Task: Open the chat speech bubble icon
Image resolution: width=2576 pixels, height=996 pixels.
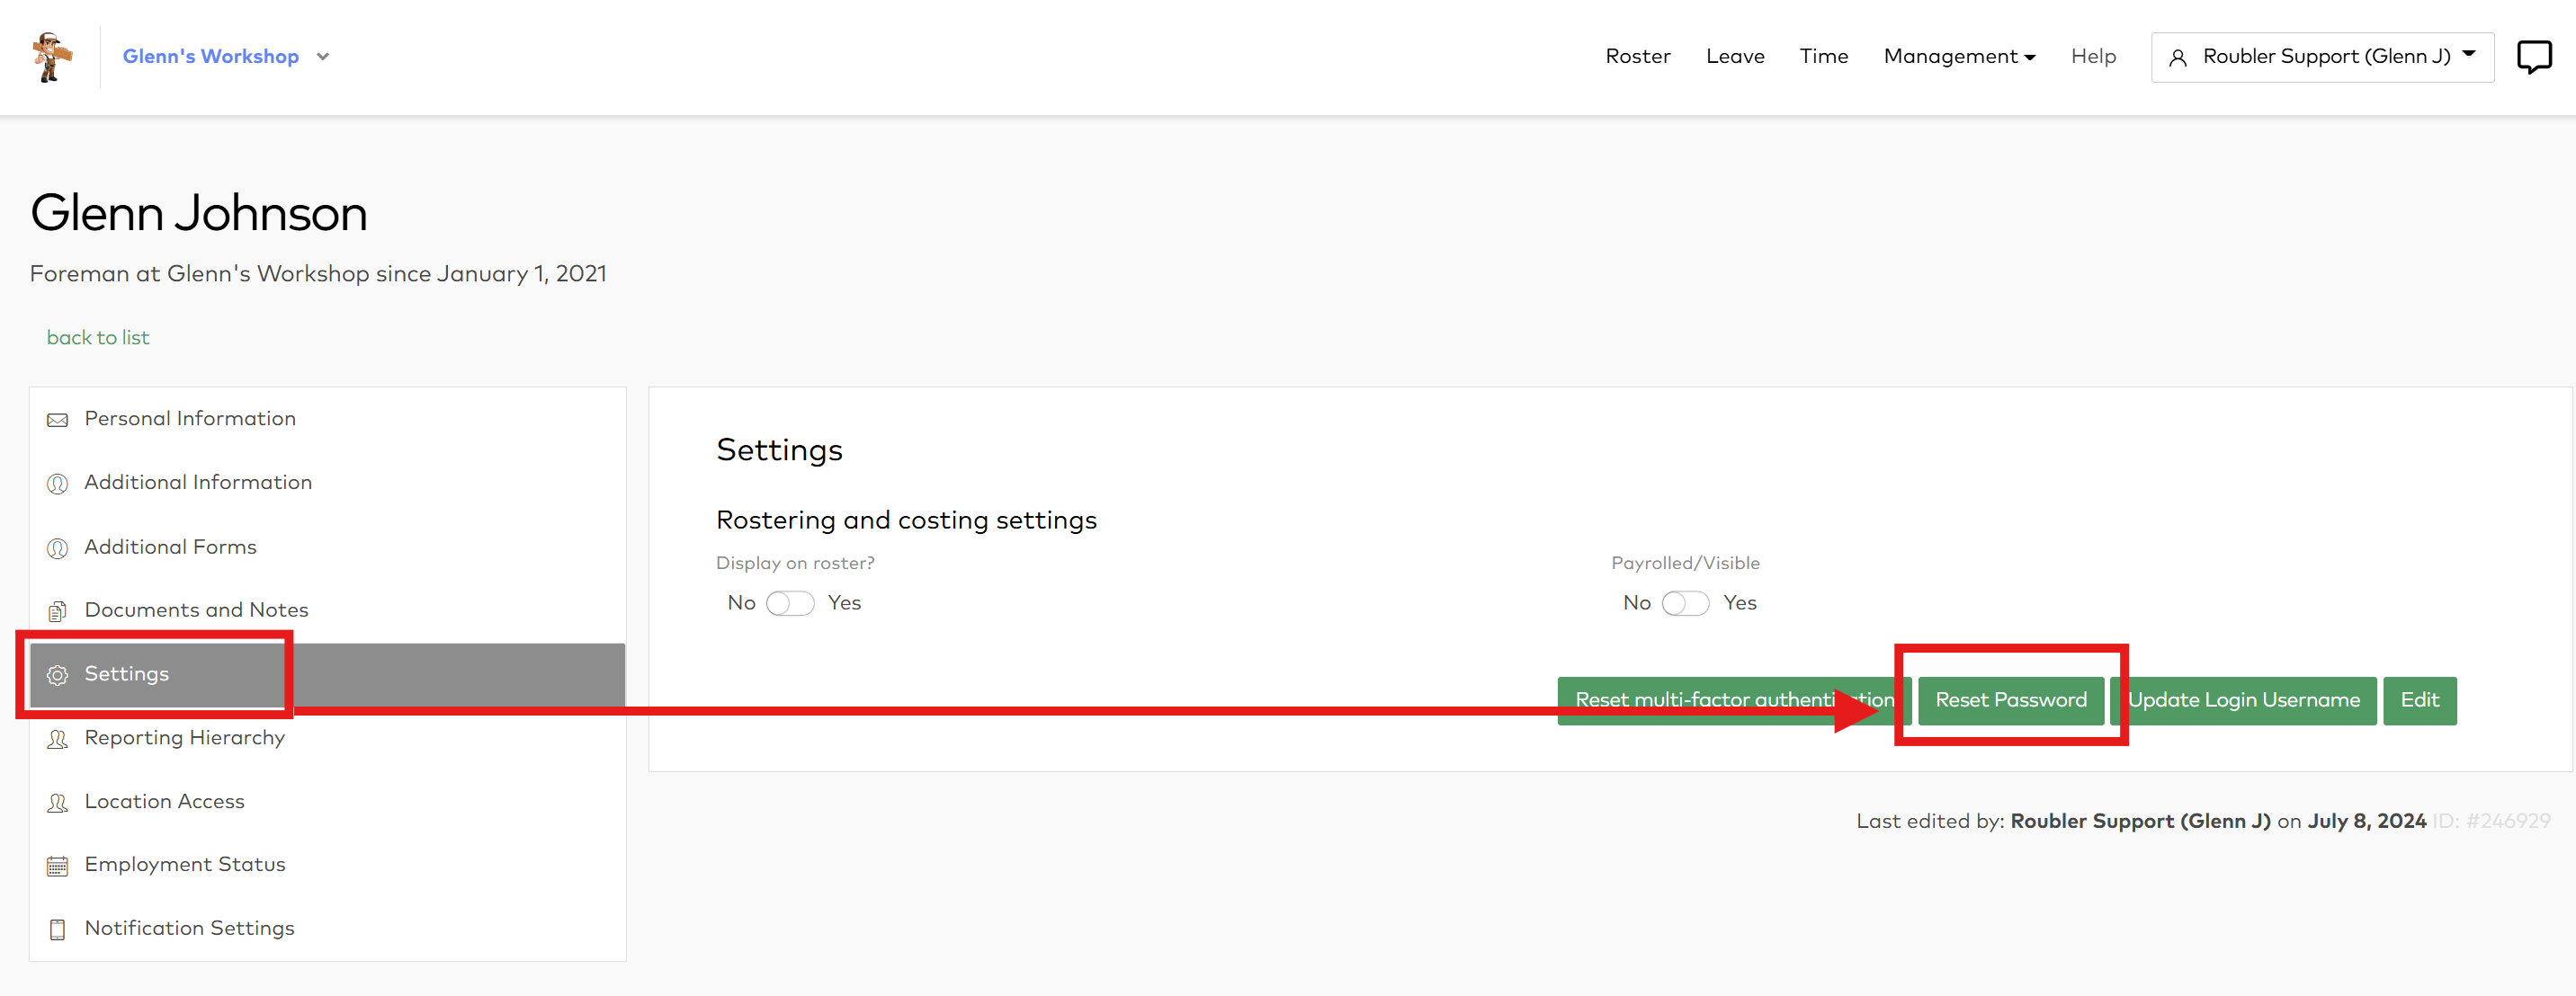Action: pos(2533,57)
